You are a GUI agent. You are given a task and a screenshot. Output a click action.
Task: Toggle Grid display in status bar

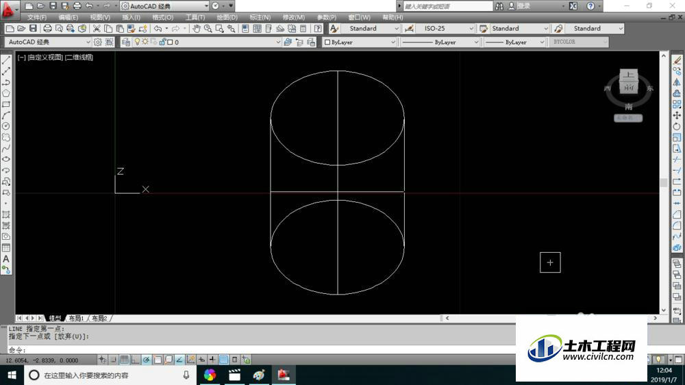(x=125, y=360)
